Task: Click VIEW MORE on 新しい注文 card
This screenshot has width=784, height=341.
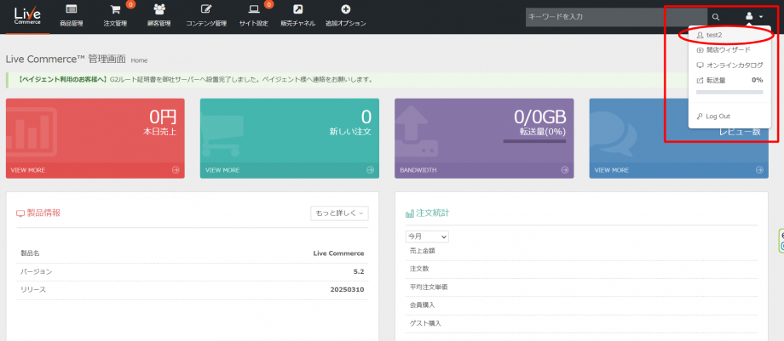Action: pyautogui.click(x=222, y=170)
